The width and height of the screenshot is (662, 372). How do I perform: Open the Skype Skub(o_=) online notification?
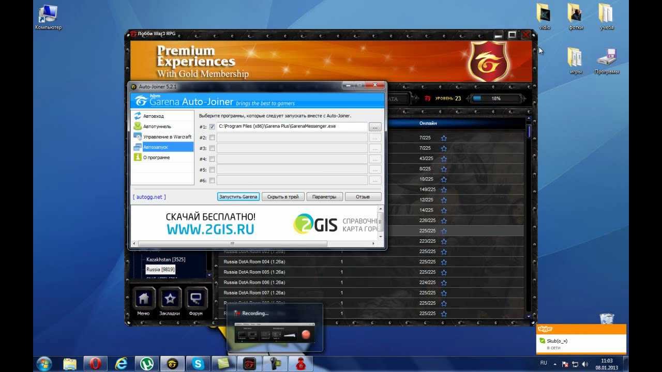point(581,339)
